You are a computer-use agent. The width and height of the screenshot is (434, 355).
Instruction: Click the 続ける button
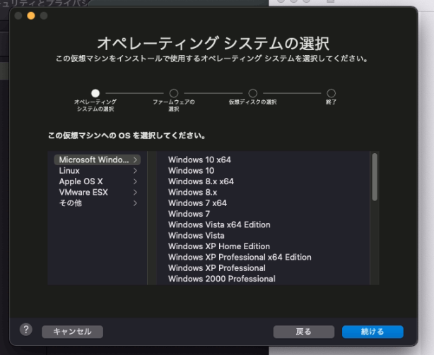click(373, 332)
